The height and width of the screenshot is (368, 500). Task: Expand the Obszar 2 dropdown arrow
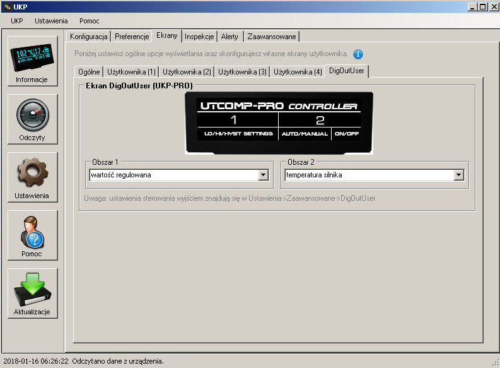pos(459,175)
